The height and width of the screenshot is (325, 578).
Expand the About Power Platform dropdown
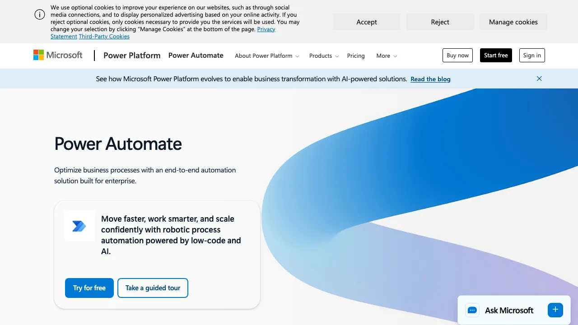point(266,56)
